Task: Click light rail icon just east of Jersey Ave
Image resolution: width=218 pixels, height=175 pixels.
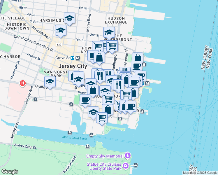Action: [x=35, y=99]
